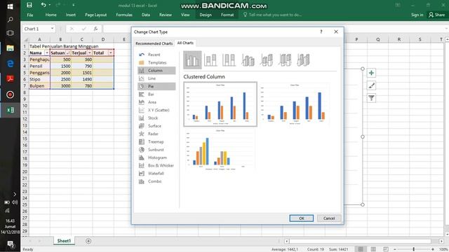Click Cancel in Change Chart Type dialog
The height and width of the screenshot is (252, 449).
click(329, 218)
